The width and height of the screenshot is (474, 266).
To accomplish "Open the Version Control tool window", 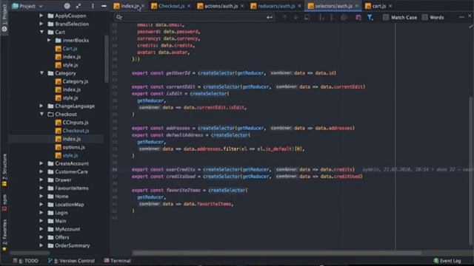I will [x=71, y=261].
